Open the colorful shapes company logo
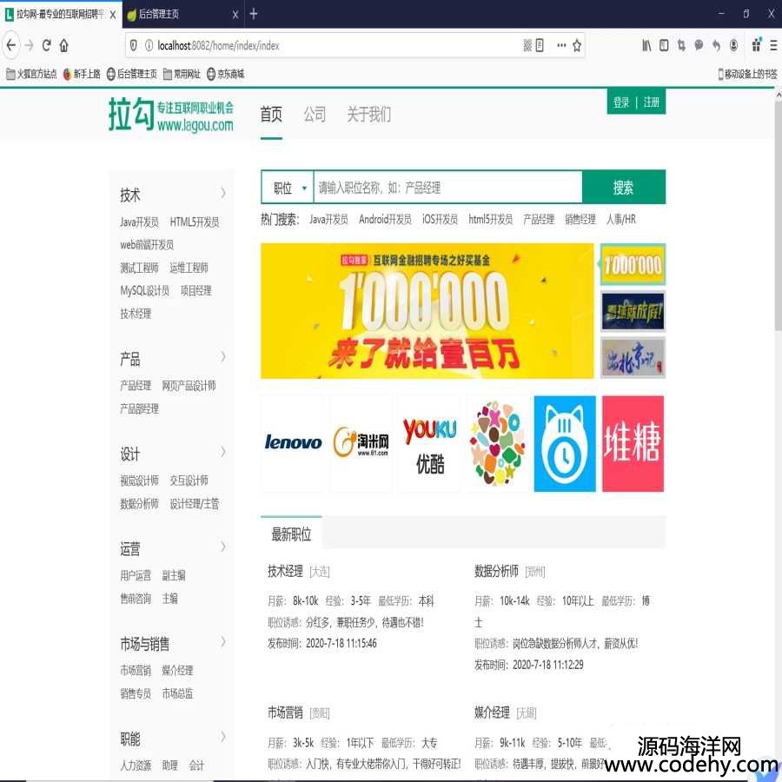 [x=498, y=443]
